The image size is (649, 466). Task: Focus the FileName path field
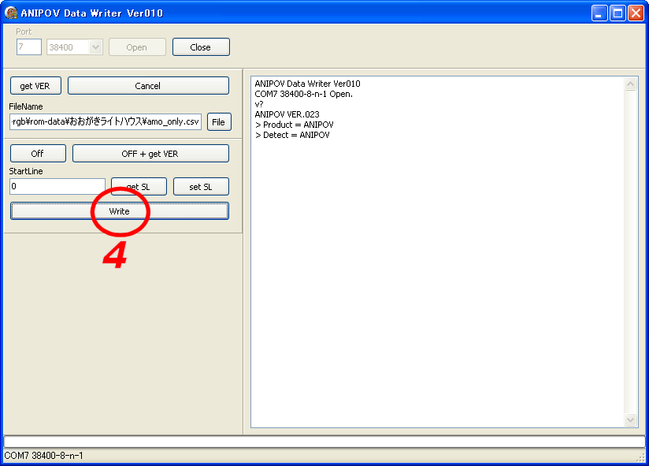pos(105,121)
